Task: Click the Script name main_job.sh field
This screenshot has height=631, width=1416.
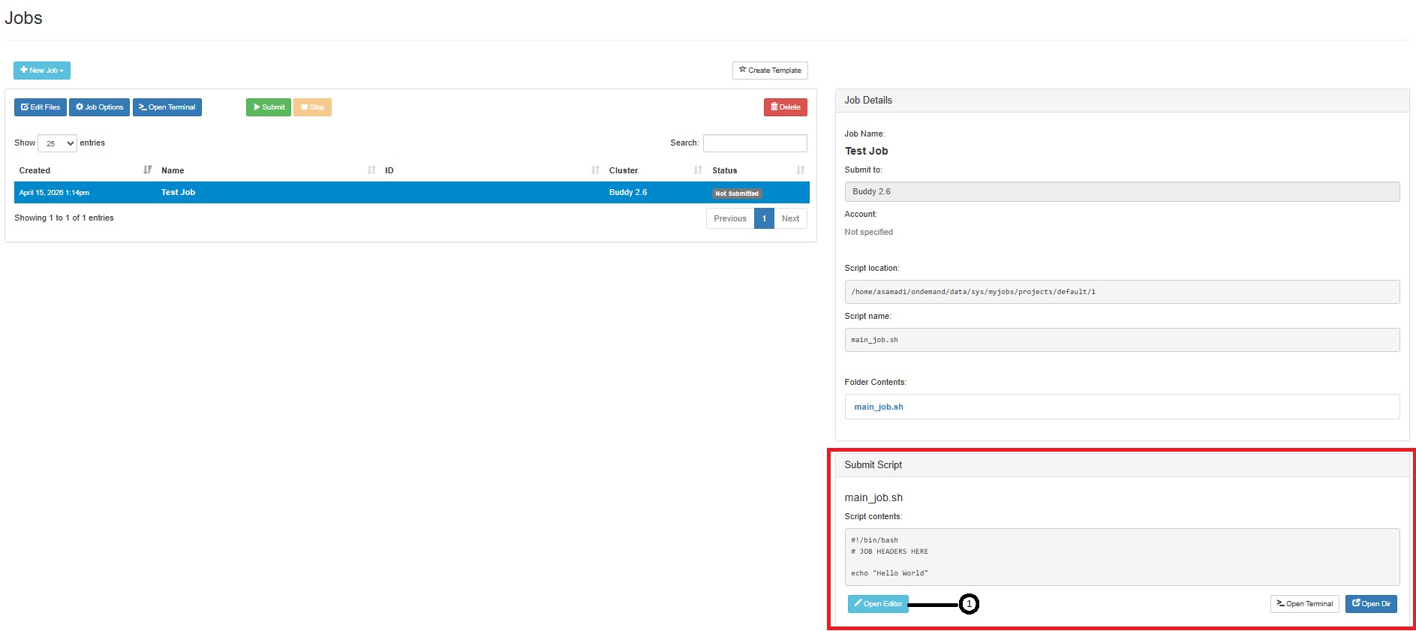Action: coord(1122,340)
